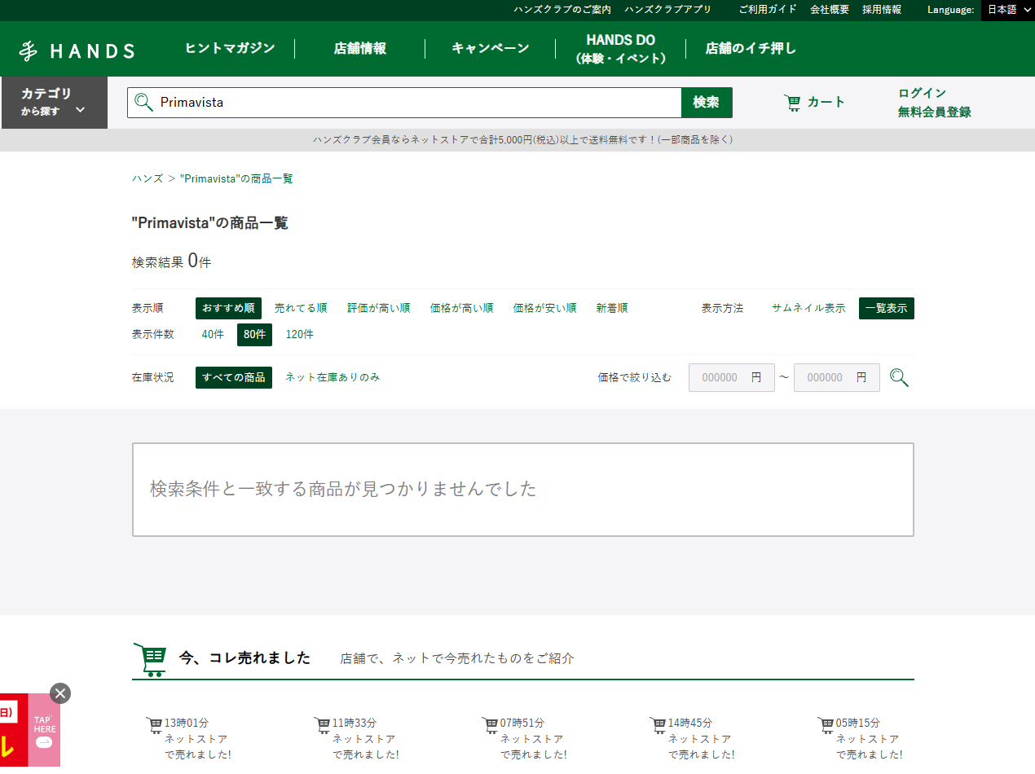Open ヒントマガジン menu
Screen dimensions: 1035x774
pyautogui.click(x=230, y=48)
